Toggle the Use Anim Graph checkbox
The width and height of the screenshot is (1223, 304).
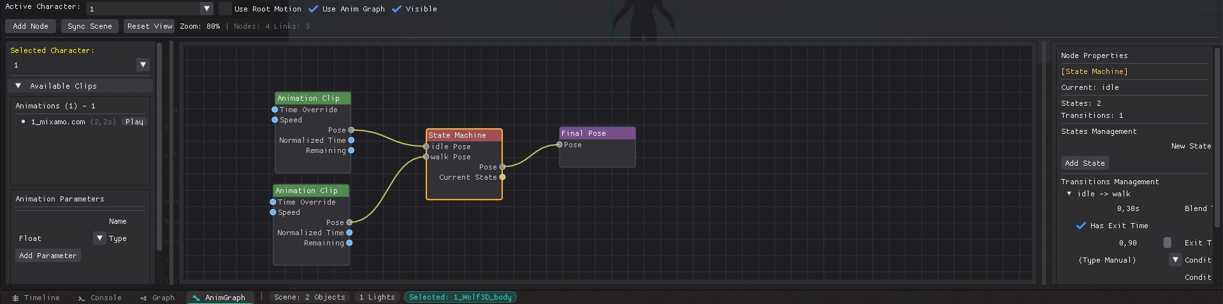(x=313, y=9)
